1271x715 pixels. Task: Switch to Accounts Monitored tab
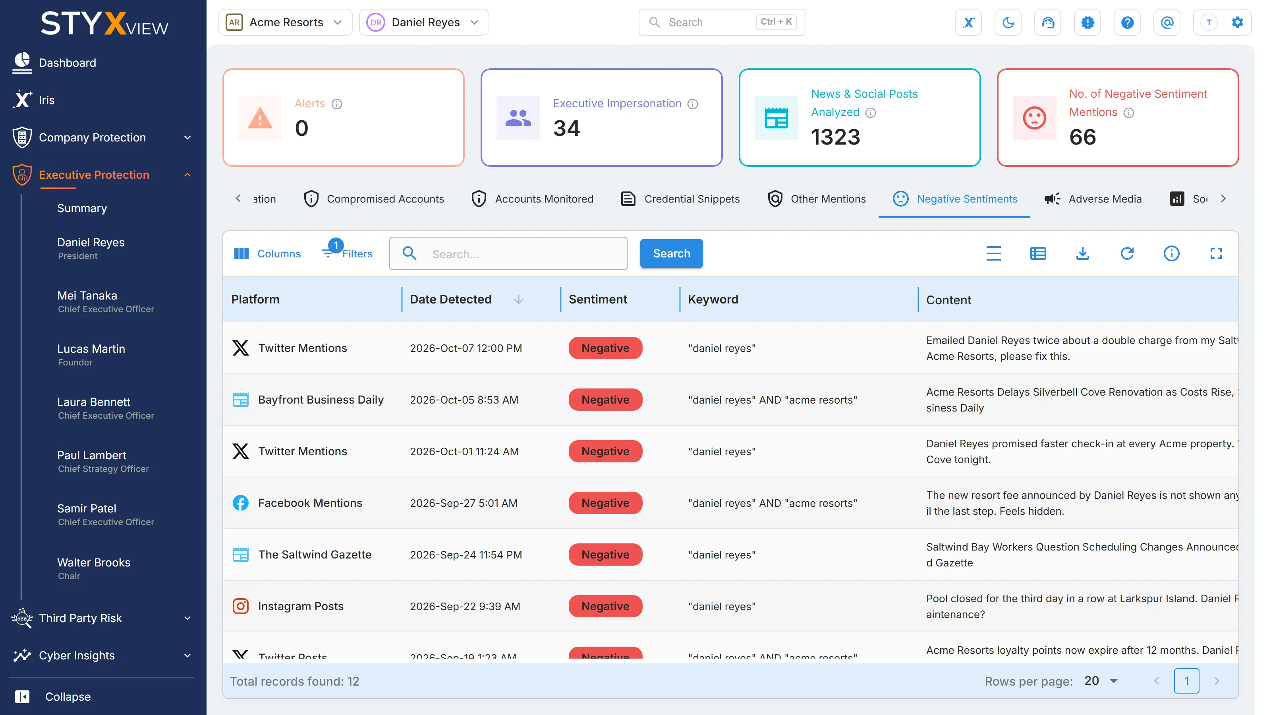[x=532, y=199]
